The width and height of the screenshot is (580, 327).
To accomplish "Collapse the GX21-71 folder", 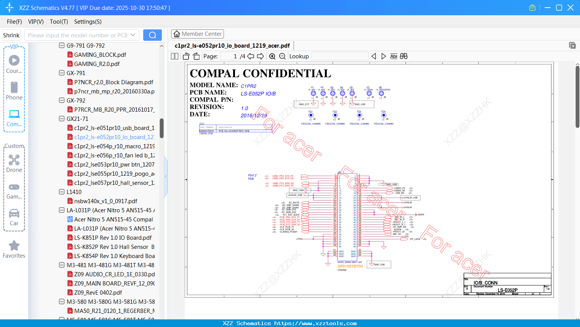I will click(x=62, y=119).
